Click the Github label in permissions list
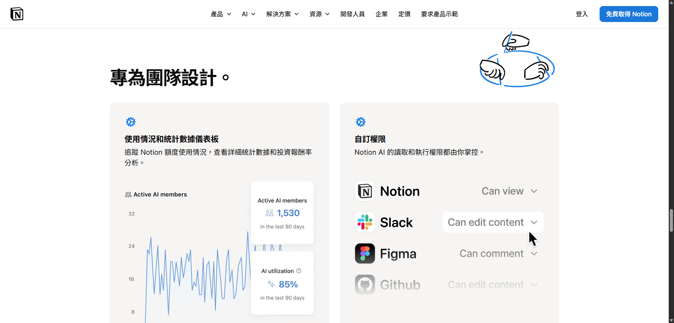674x323 pixels. [x=400, y=285]
